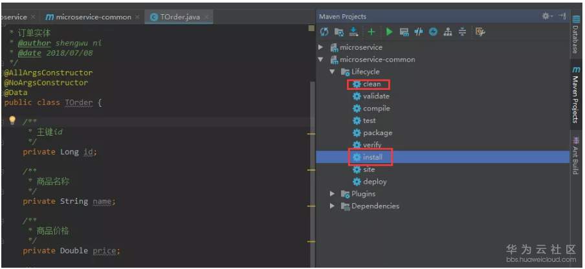Click the Dependencies folder label

pyautogui.click(x=375, y=206)
